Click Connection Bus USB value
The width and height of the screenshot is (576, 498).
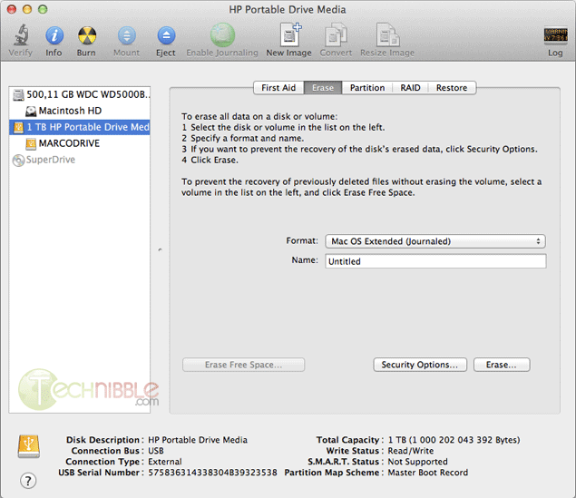(x=156, y=451)
